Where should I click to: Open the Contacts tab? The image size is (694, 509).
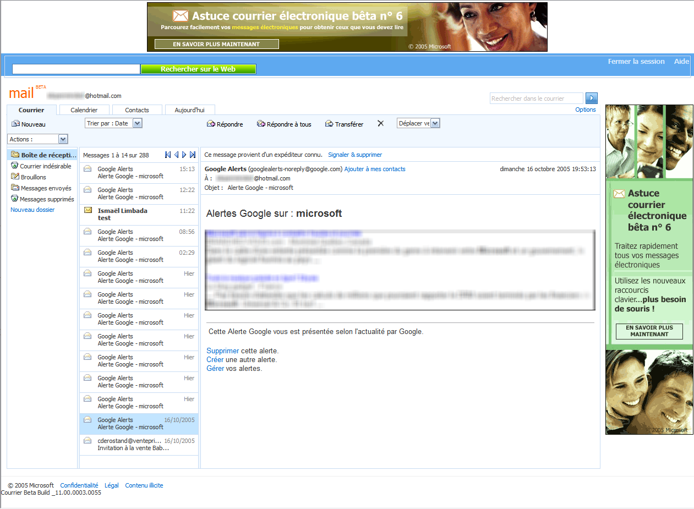click(137, 110)
